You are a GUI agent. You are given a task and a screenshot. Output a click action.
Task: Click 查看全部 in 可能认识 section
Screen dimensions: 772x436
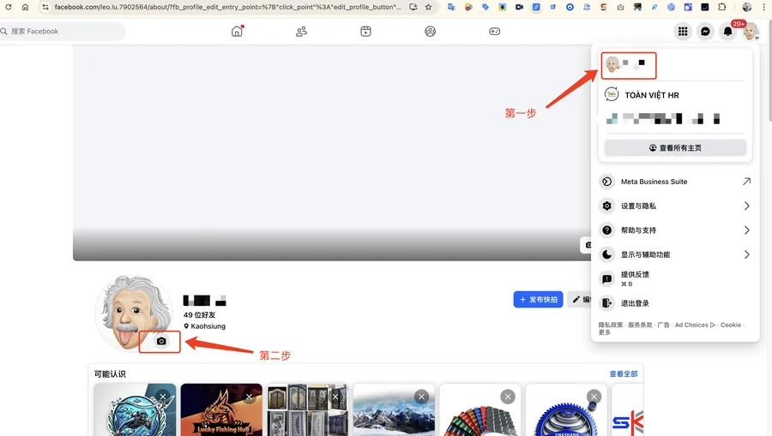pyautogui.click(x=624, y=374)
